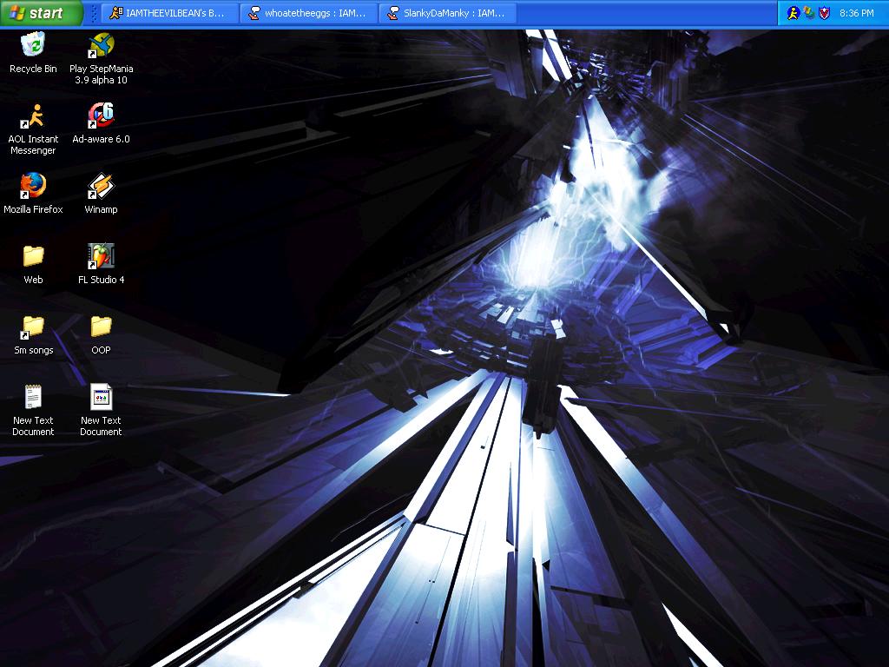The width and height of the screenshot is (889, 667).
Task: Select the OOP folder icon
Action: 101,334
